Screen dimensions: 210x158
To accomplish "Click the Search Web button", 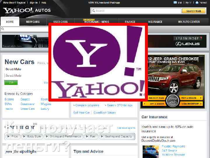I will pos(194,11).
